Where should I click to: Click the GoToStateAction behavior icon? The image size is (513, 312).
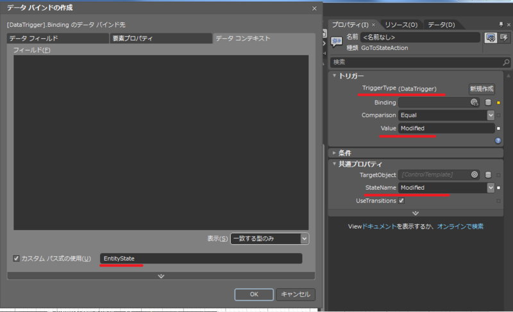tap(337, 42)
